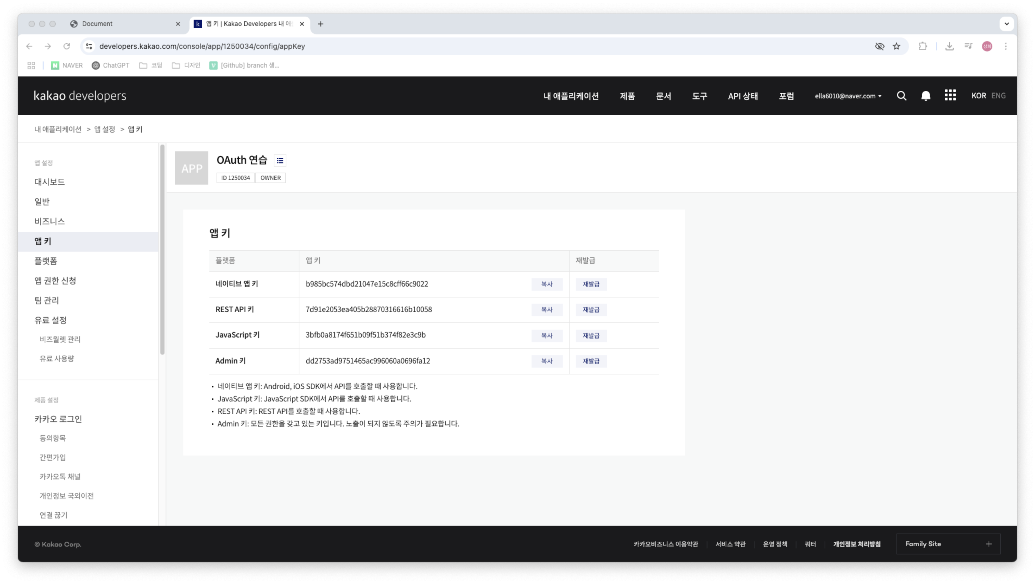This screenshot has width=1035, height=584.
Task: Open the 디자인 bookmark folder
Action: (186, 66)
